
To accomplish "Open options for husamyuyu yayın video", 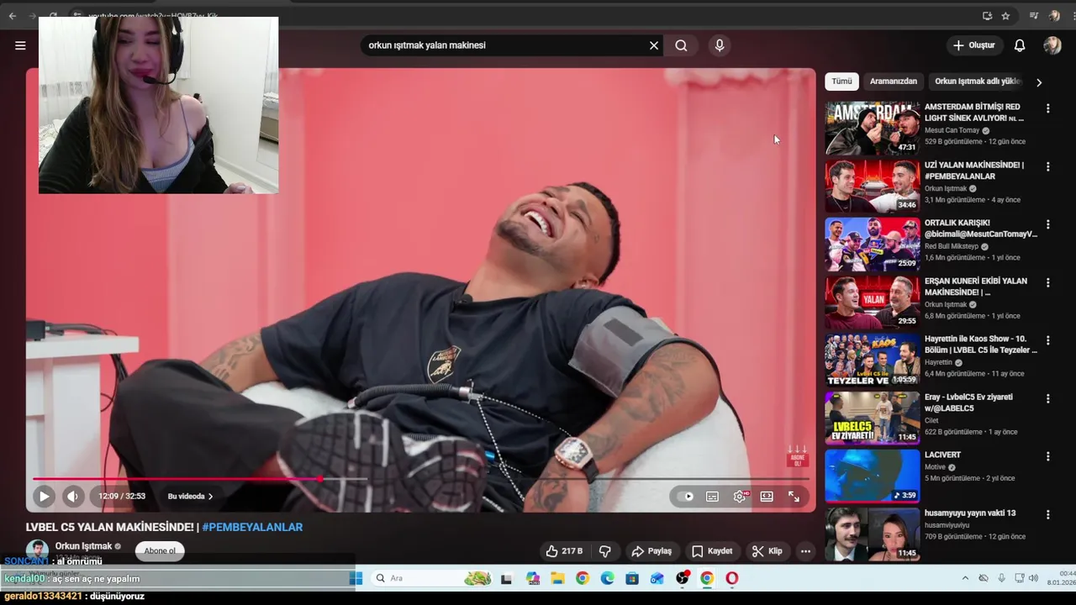I will click(1047, 514).
